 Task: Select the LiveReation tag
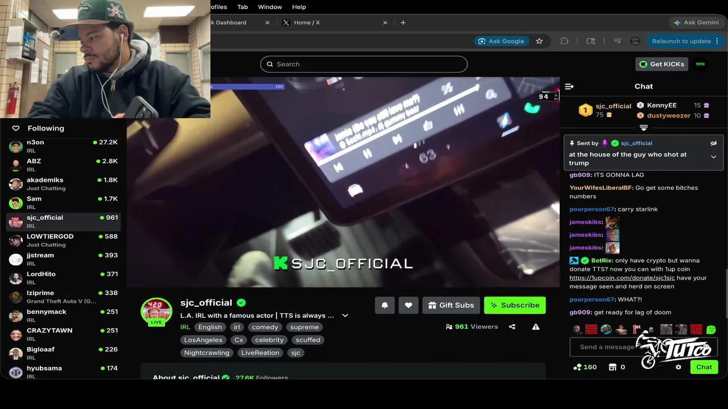click(260, 353)
